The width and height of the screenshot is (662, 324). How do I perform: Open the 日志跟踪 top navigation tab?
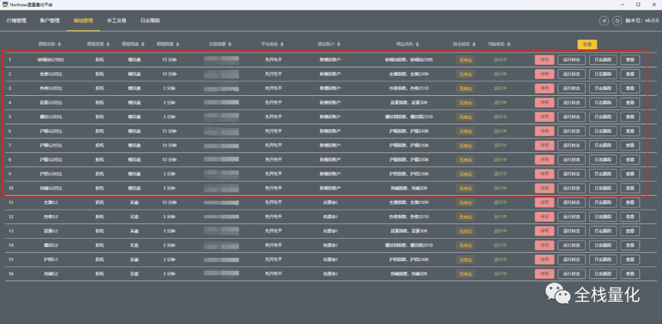point(150,20)
